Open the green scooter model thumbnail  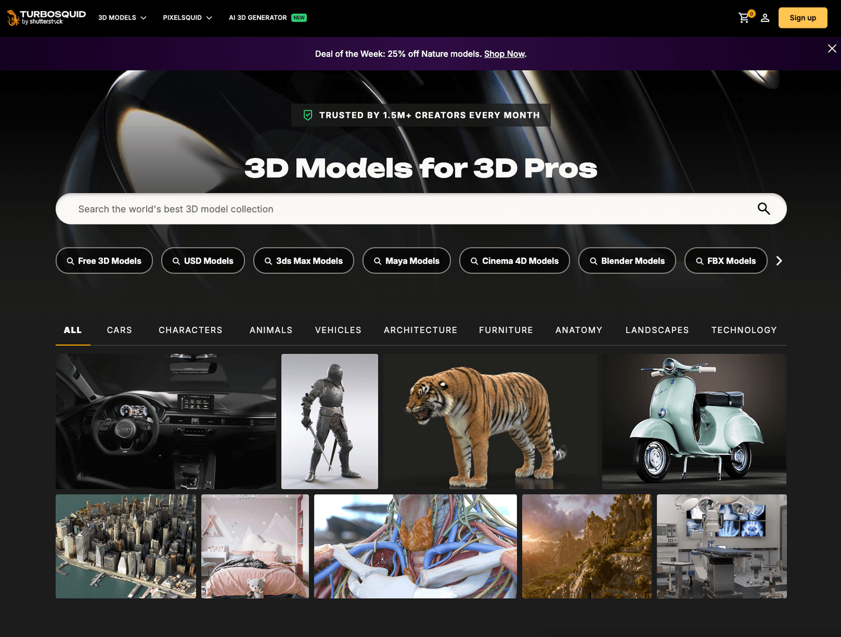click(x=694, y=421)
